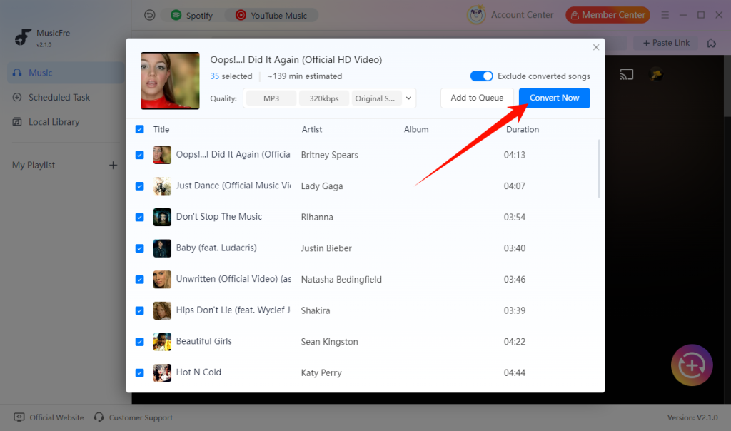Click the Unwritten song thumbnail
731x431 pixels.
162,280
